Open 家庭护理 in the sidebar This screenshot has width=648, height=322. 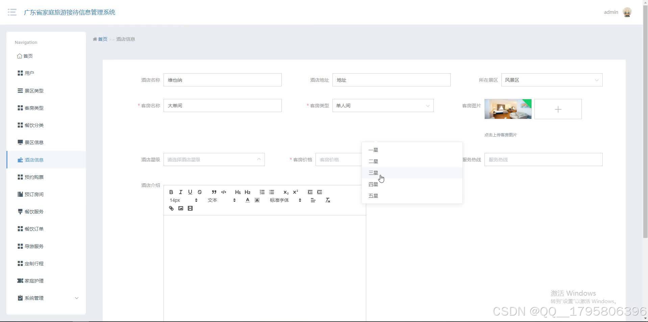click(46, 281)
